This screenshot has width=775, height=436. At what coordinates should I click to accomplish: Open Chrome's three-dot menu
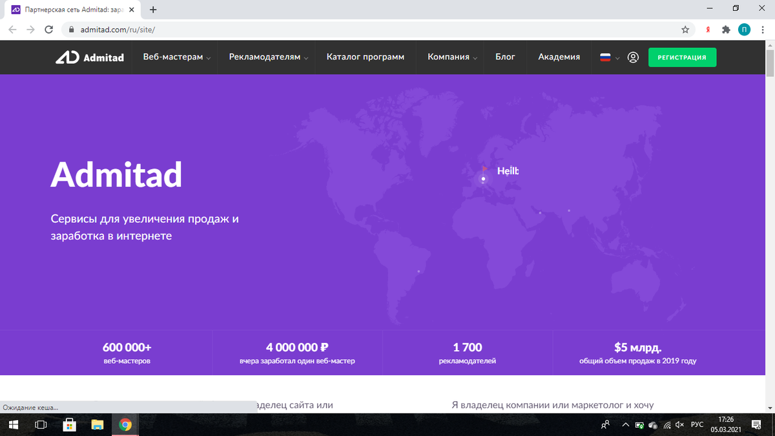coord(763,30)
